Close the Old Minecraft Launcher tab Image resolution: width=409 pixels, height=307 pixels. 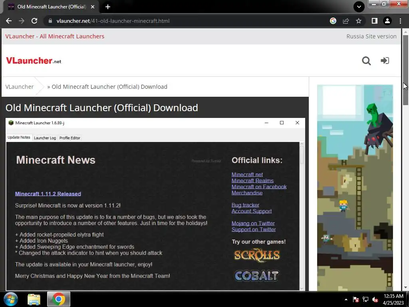[93, 7]
